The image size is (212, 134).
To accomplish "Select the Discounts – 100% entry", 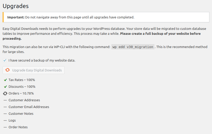I will pos(22,87).
